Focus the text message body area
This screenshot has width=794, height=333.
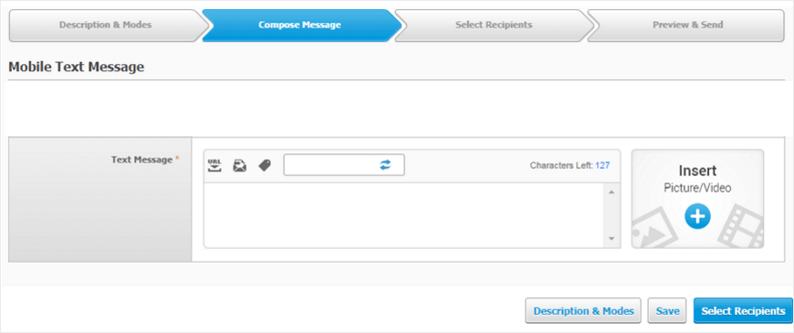(x=404, y=215)
